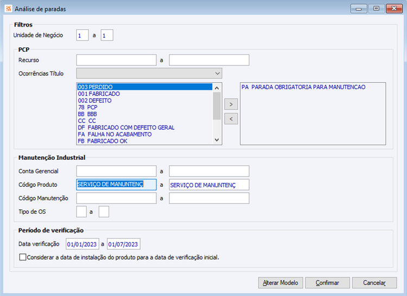Select PA PARADA OBRIGATORIA PARA MANUTENCAO

pyautogui.click(x=313, y=87)
